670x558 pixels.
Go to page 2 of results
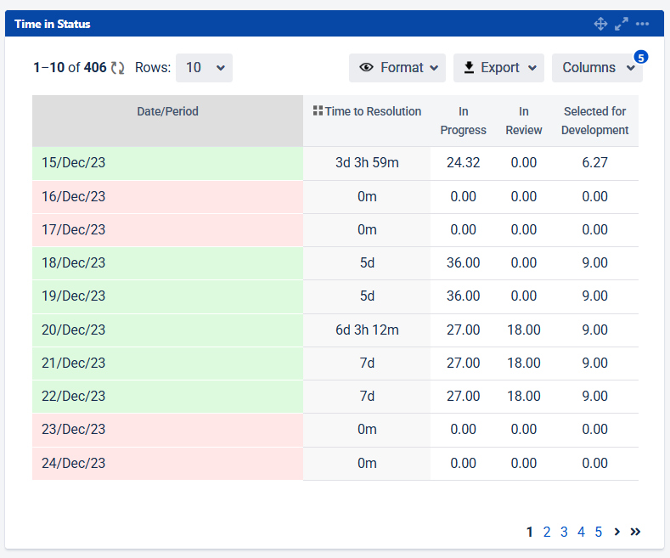(x=547, y=532)
